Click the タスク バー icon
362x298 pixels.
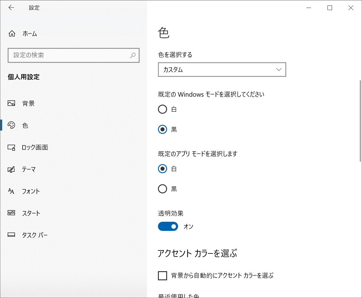(11, 235)
